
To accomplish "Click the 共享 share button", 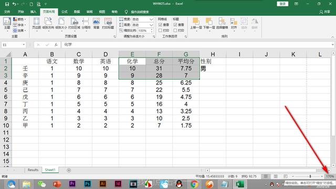I will 325,12.
